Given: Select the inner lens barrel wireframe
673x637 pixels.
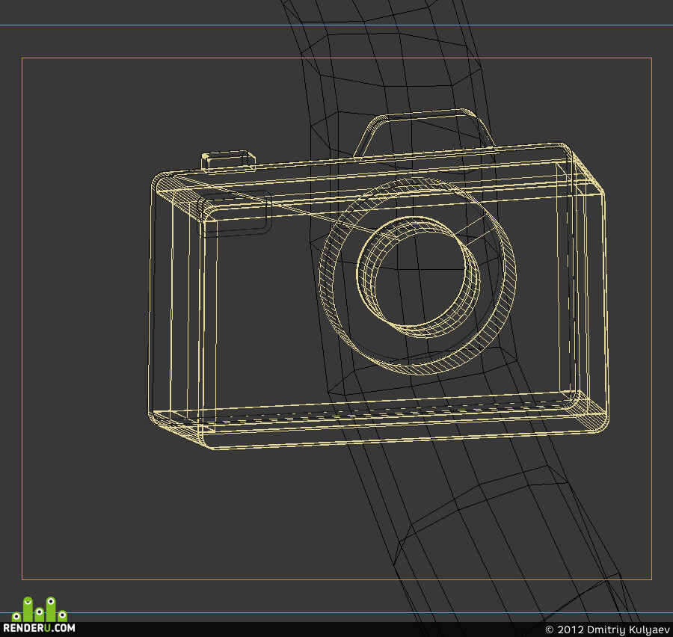Looking at the screenshot, I should (419, 277).
